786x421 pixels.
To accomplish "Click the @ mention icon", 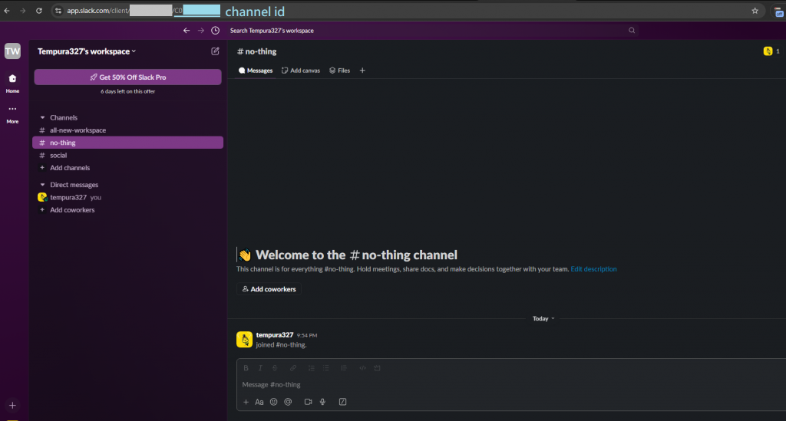I will tap(289, 402).
